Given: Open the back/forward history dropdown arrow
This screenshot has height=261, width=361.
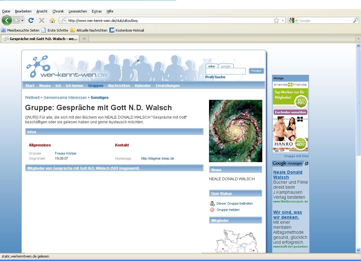Looking at the screenshot, I should (x=22, y=21).
